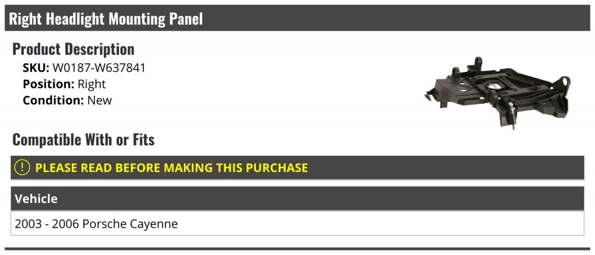The image size is (595, 255).
Task: Select the SKU number W0187-W637841
Action: [99, 68]
